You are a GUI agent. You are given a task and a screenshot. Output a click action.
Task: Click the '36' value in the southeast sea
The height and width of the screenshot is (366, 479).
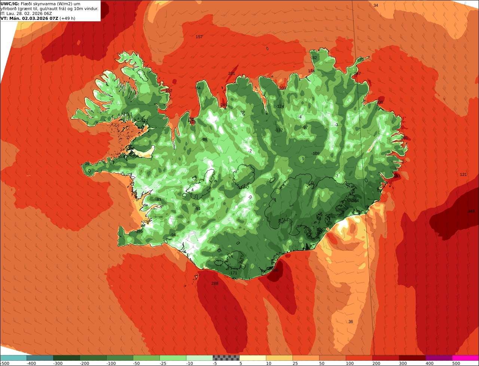pos(351,321)
